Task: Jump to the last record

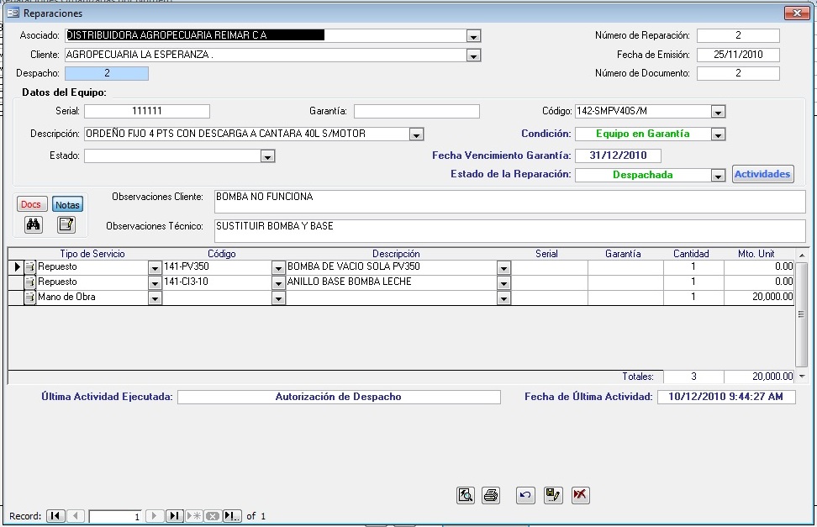Action: click(x=175, y=516)
